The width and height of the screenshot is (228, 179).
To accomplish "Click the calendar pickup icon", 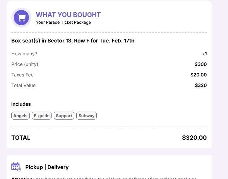I will coord(16,167).
